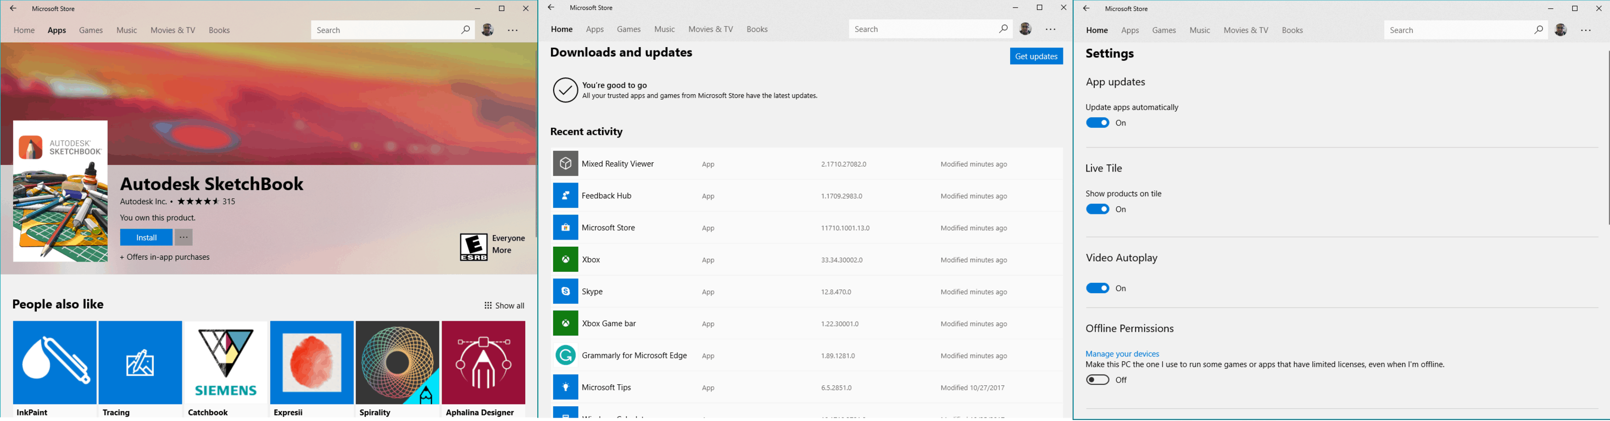Click the SketchBook page vertical scrollbar
Viewport: 1610px width, 421px height.
click(535, 144)
